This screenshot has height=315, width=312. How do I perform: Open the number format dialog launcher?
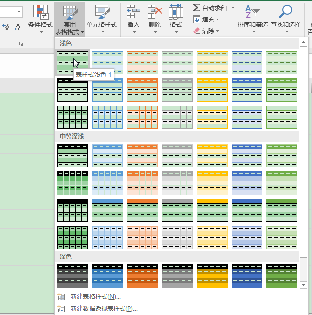(21, 43)
